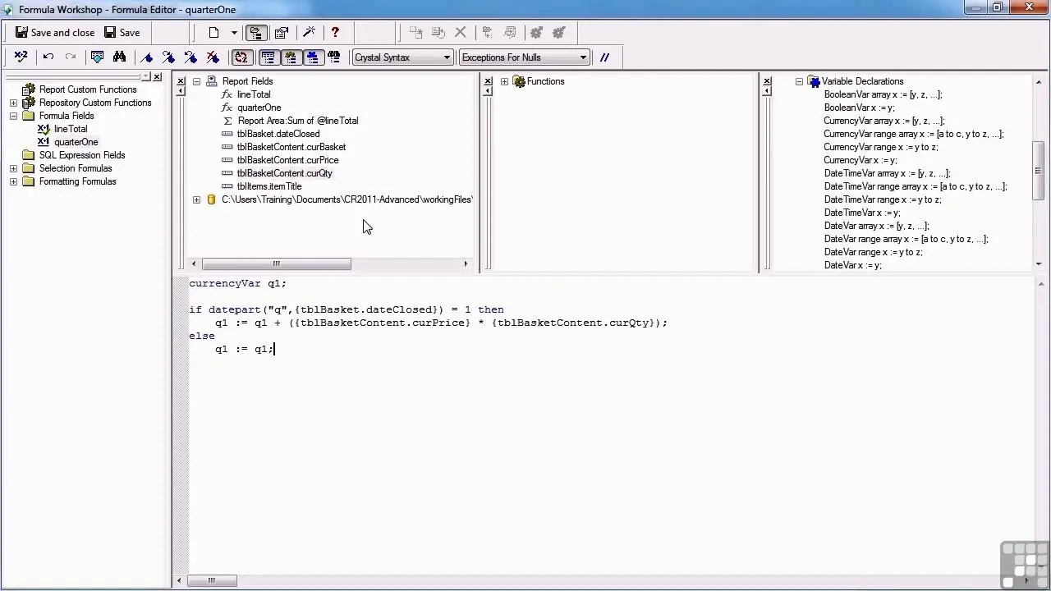This screenshot has width=1051, height=591.
Task: Close the Variable Declarations panel with X
Action: pyautogui.click(x=767, y=81)
